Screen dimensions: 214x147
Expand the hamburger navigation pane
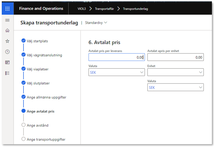click(7, 21)
